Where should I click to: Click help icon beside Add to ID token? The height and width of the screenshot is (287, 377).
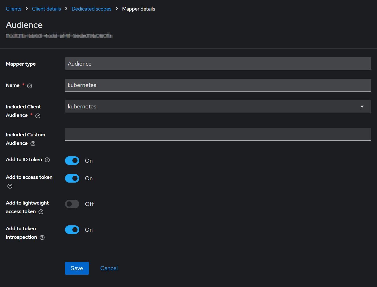point(47,160)
